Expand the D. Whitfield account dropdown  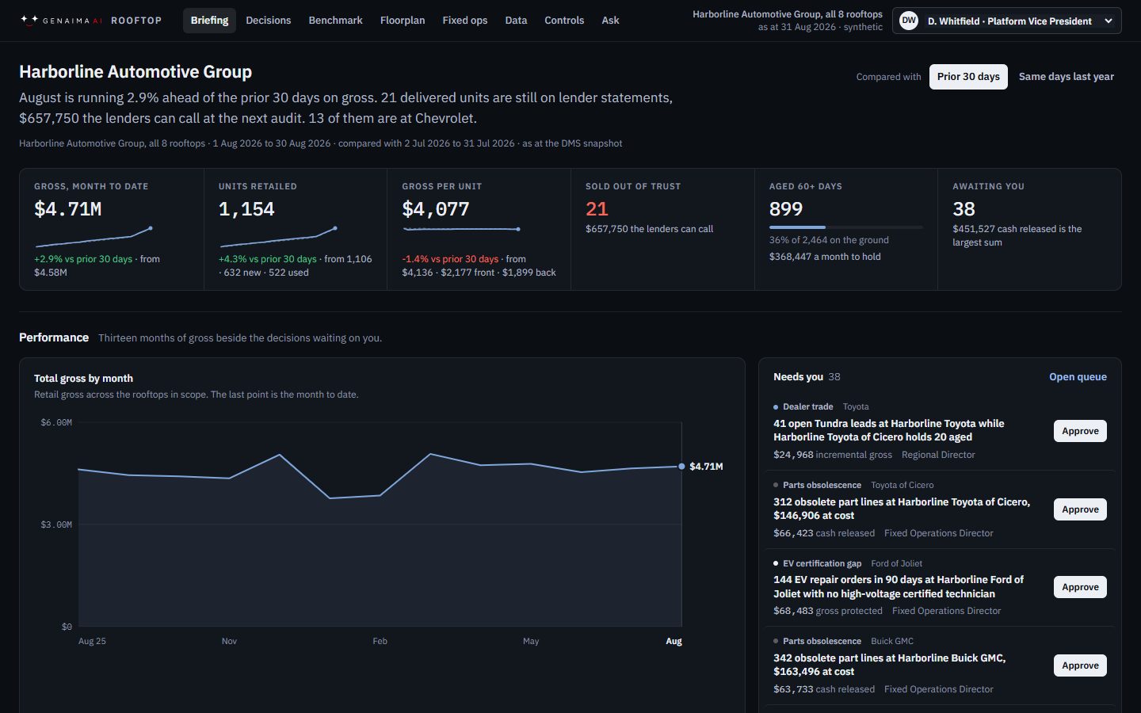coord(1007,21)
